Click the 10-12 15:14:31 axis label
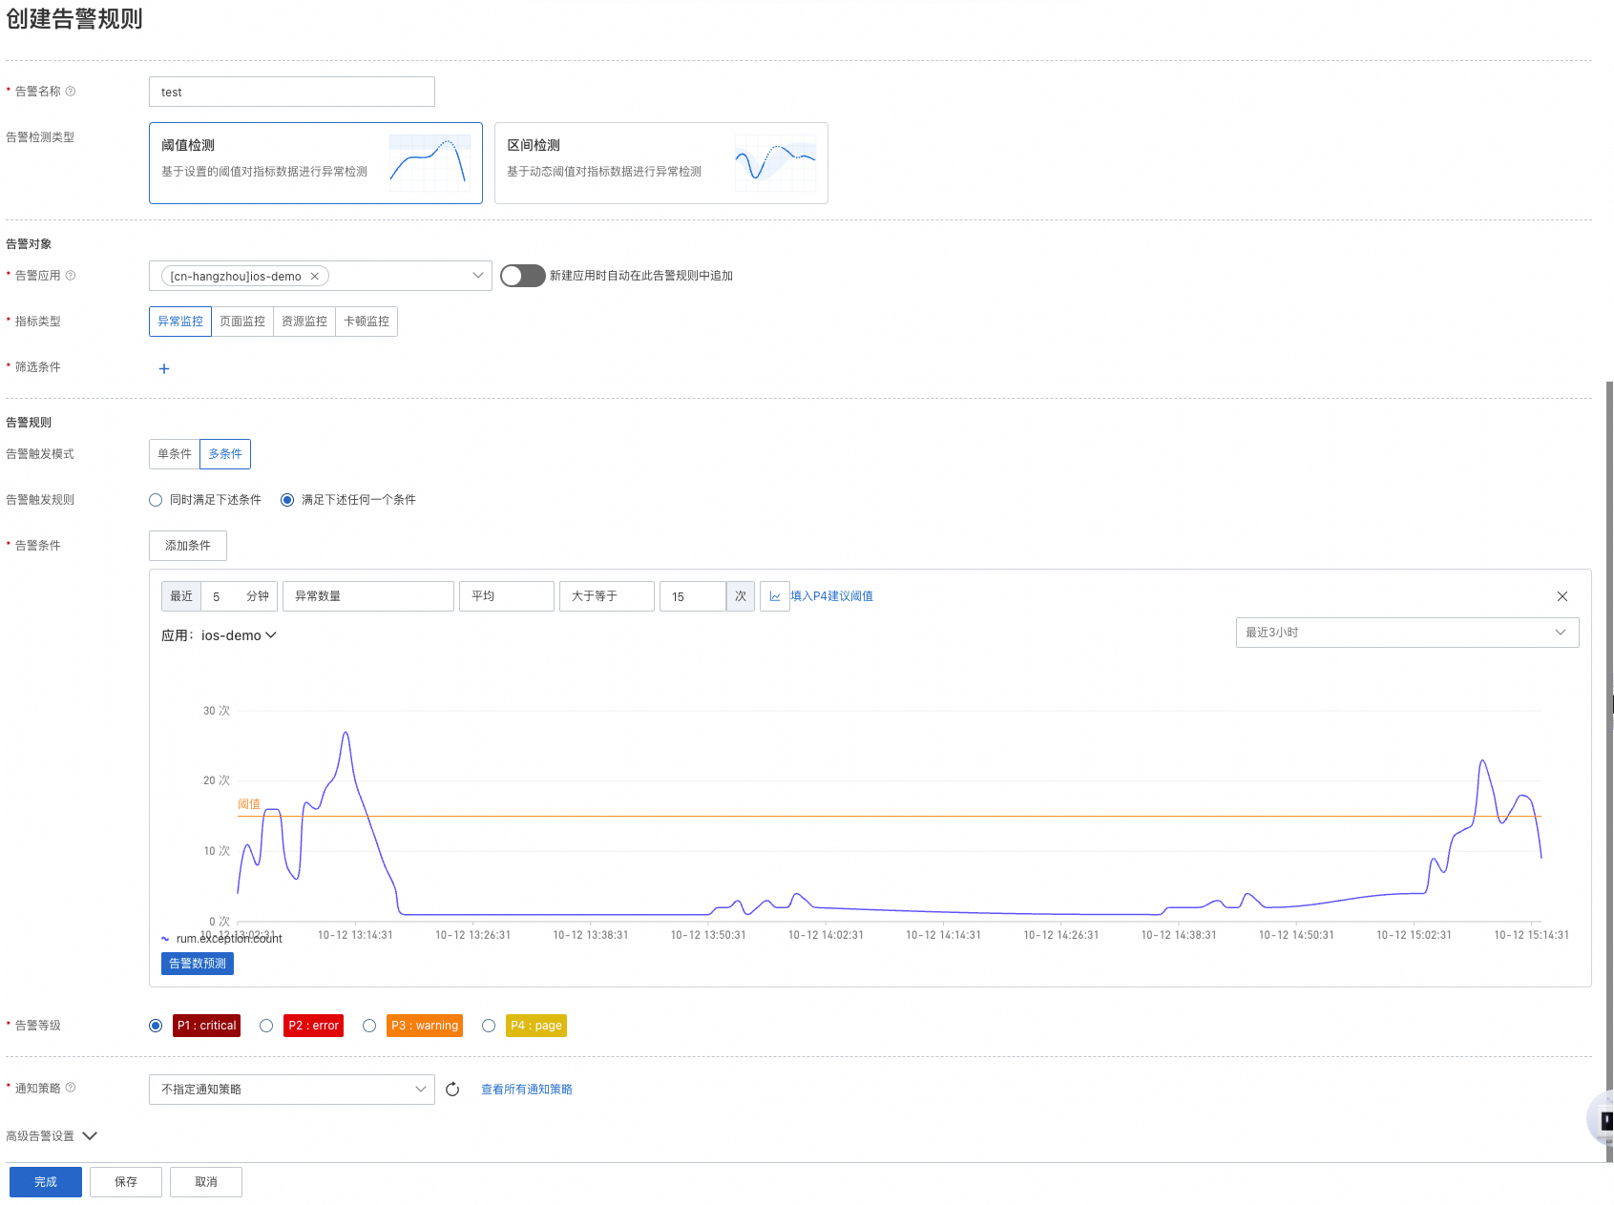Screen dimensions: 1614x1205 (x=1532, y=935)
